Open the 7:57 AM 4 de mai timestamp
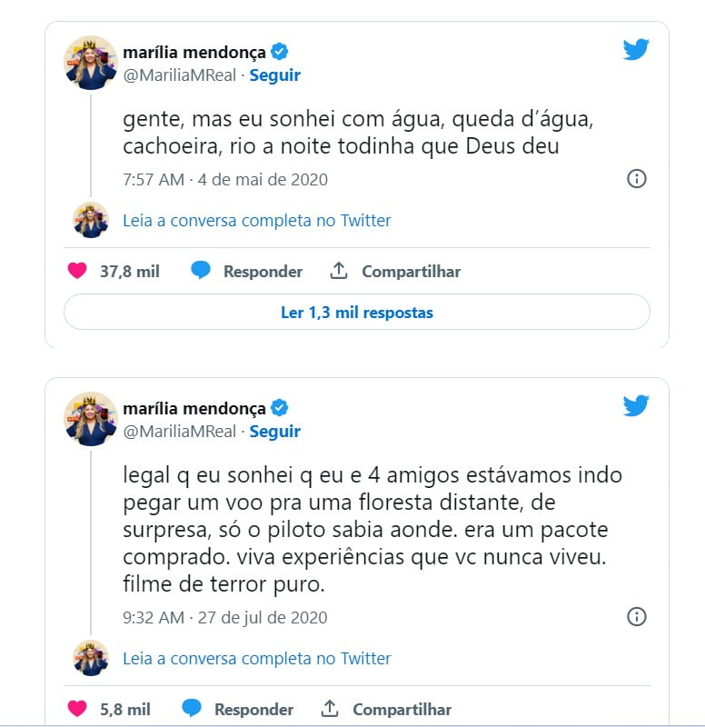This screenshot has height=727, width=705. (225, 179)
